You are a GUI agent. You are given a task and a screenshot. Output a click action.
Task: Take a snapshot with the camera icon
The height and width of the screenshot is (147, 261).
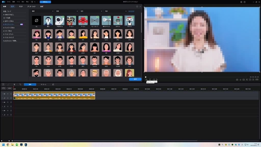pos(237,80)
